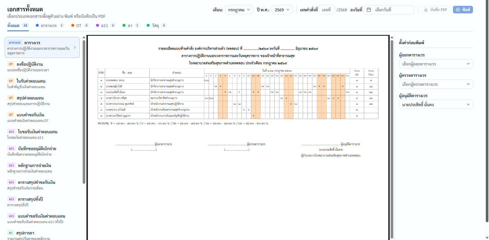The image size is (489, 240).
Task: Select the ใบรับค่าตอบแทน document
Action: pyautogui.click(x=42, y=83)
